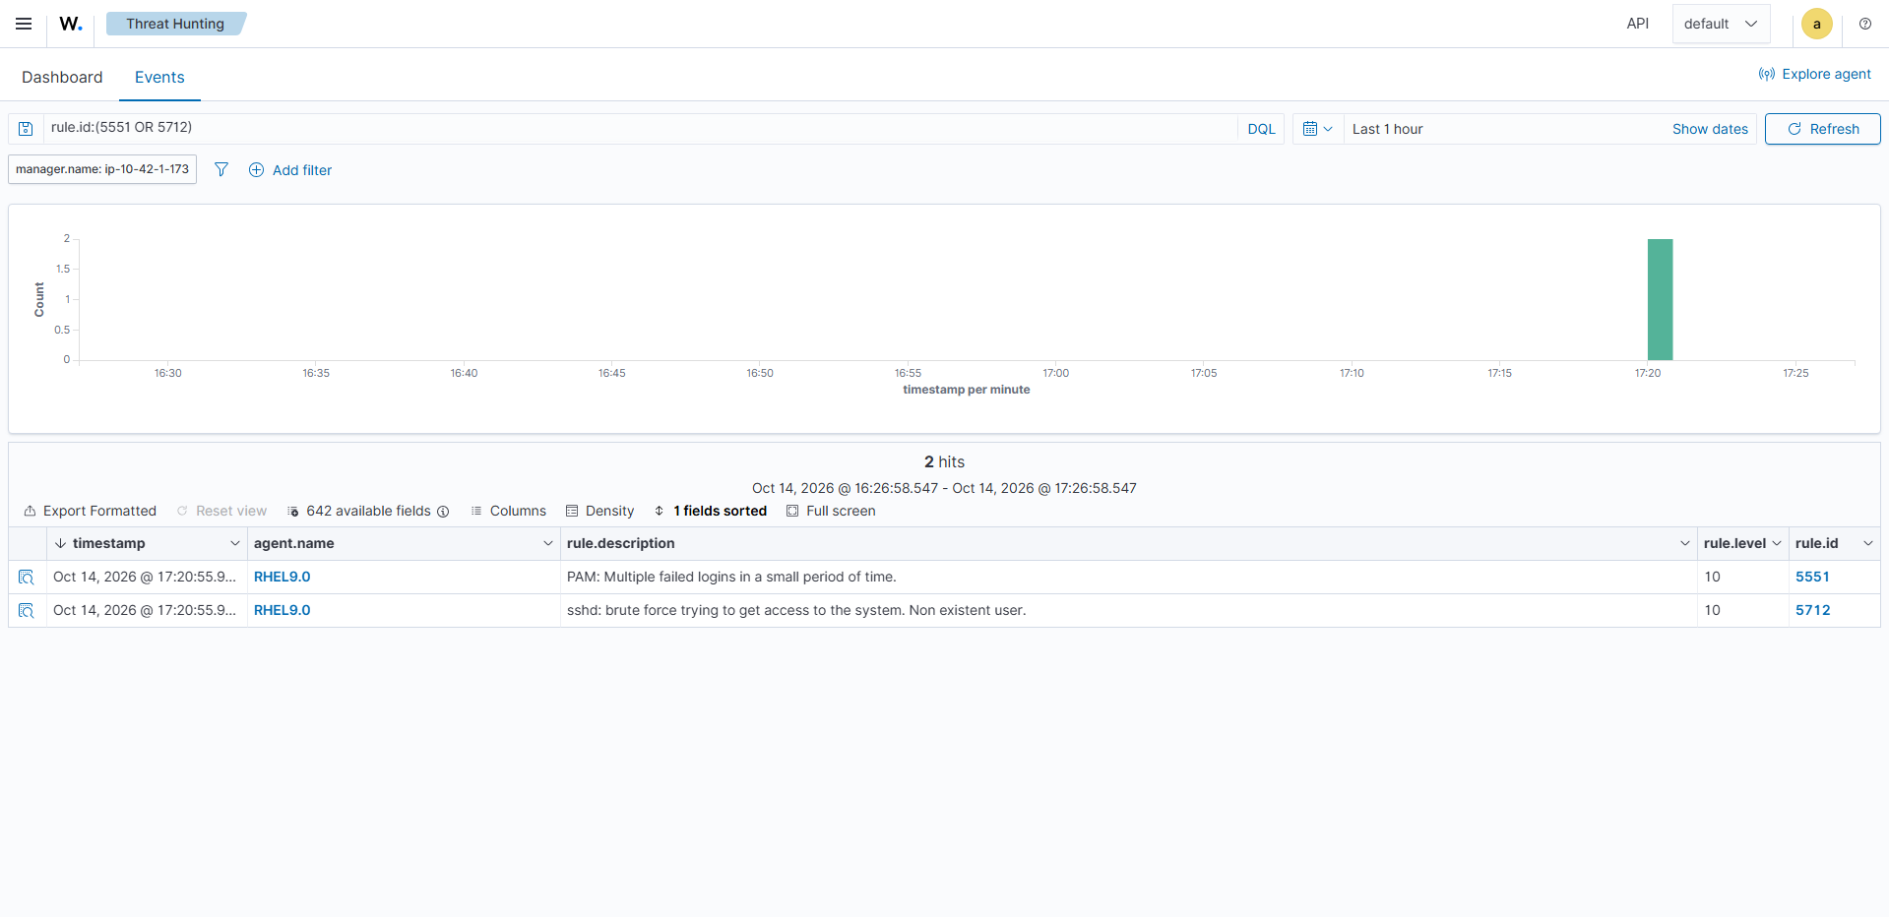The height and width of the screenshot is (917, 1889).
Task: Click the available fields info icon
Action: [443, 512]
